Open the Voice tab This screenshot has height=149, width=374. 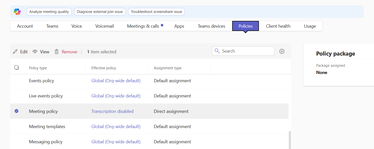[x=77, y=26]
